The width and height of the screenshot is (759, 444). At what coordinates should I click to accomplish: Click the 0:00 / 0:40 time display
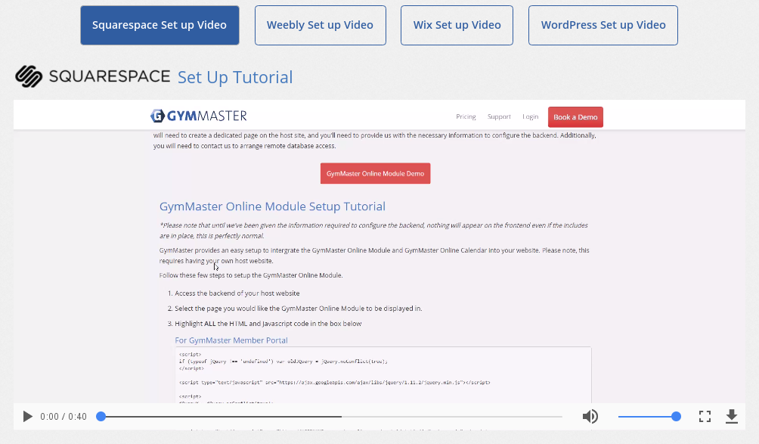[x=64, y=417]
